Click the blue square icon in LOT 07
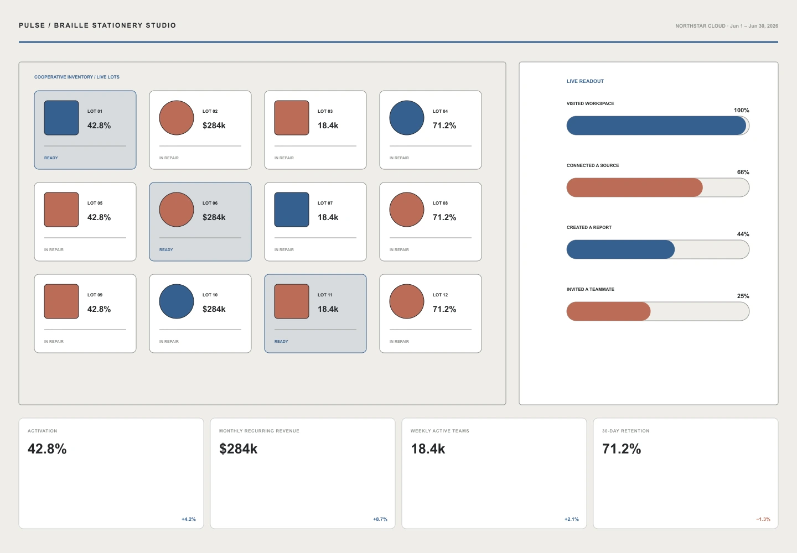The image size is (797, 553). 292,210
